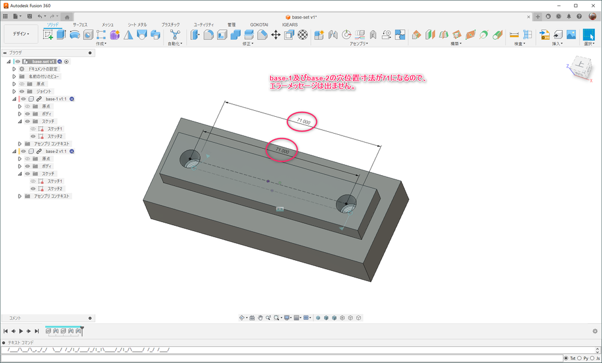
Task: Select the Hole tool
Action: [x=88, y=35]
